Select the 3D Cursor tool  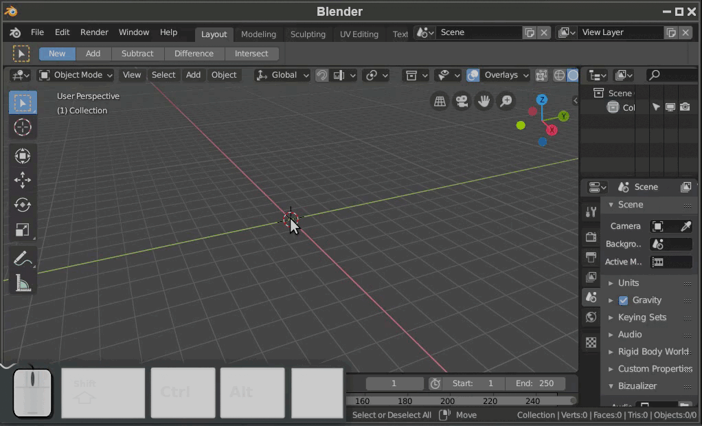[23, 127]
